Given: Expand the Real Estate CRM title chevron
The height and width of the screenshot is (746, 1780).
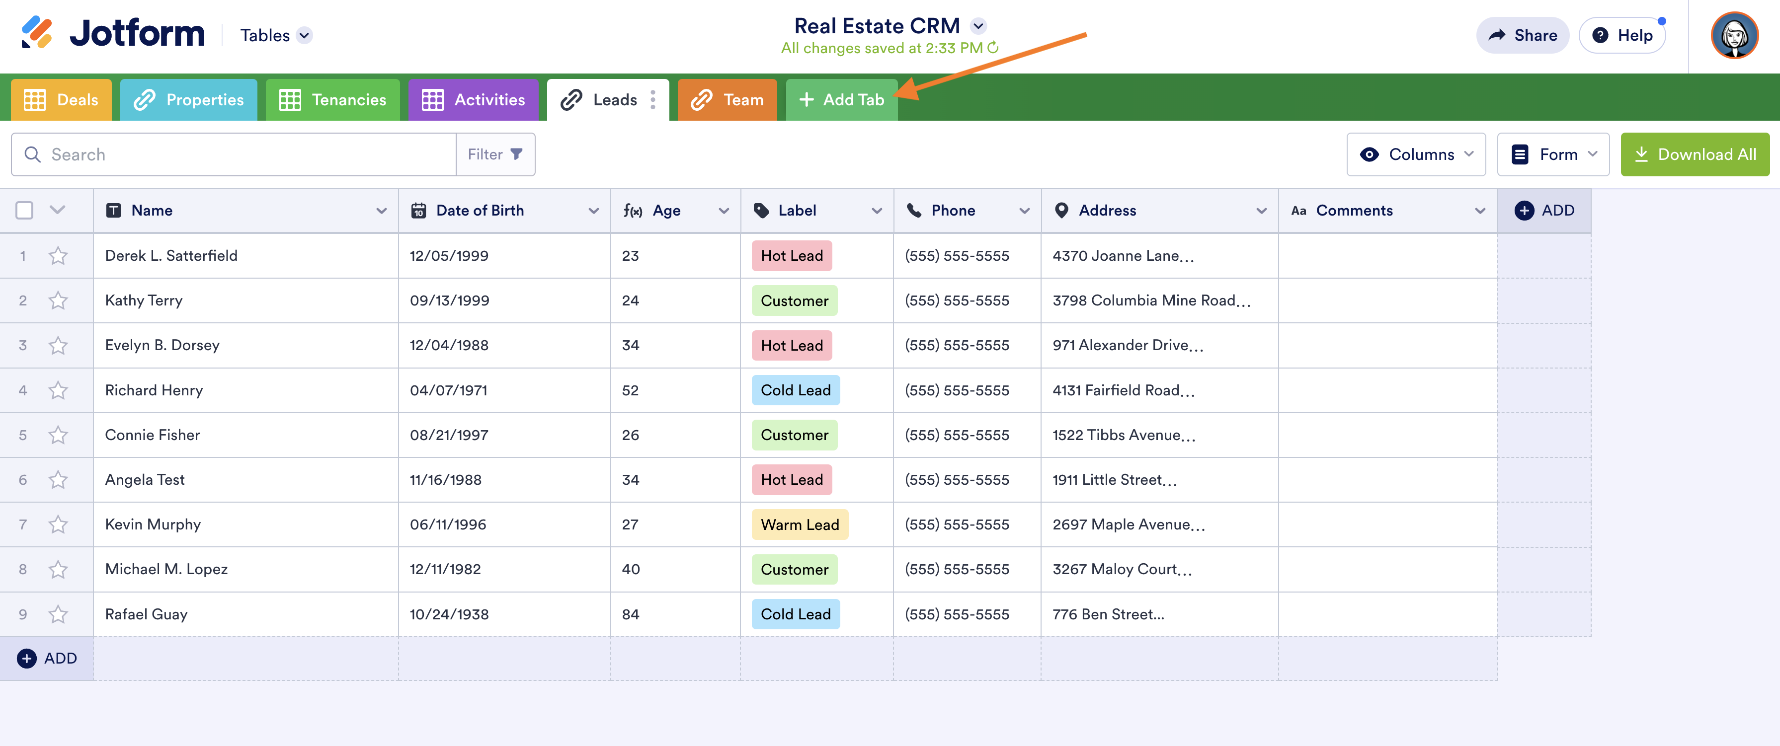Looking at the screenshot, I should click(x=978, y=26).
